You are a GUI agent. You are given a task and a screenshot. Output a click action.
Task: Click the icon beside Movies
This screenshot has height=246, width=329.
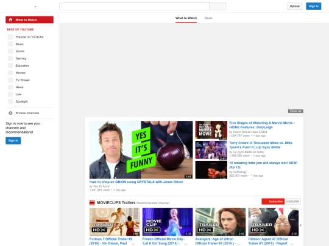coord(10,73)
